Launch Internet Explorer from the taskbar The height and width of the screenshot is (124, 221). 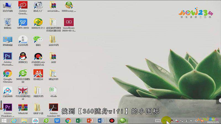[x=14, y=121]
